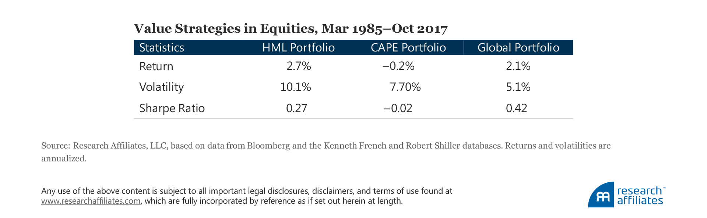Click the Sharpe Ratio row label
This screenshot has width=707, height=218.
172,108
